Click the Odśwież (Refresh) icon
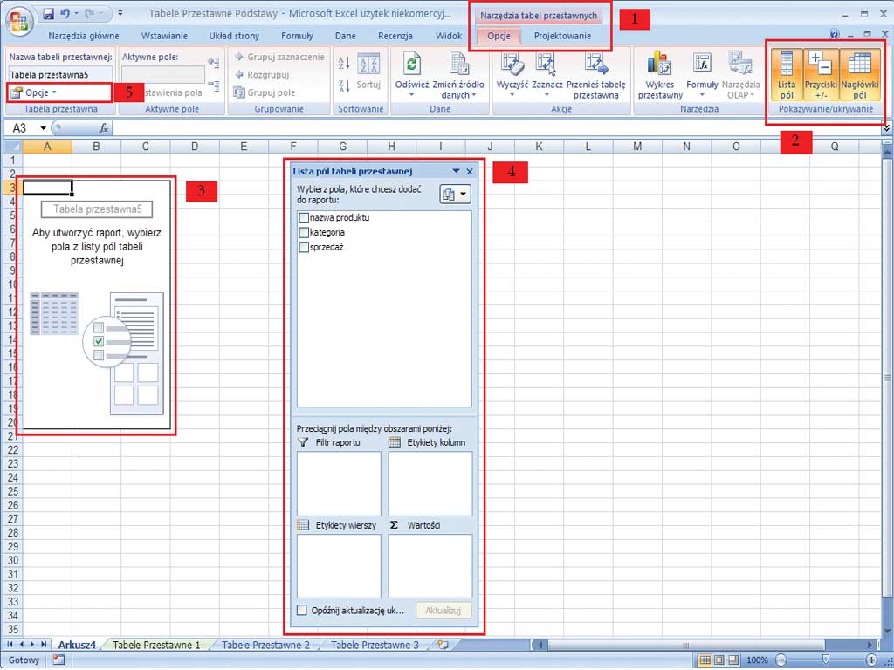This screenshot has width=894, height=670. click(411, 65)
